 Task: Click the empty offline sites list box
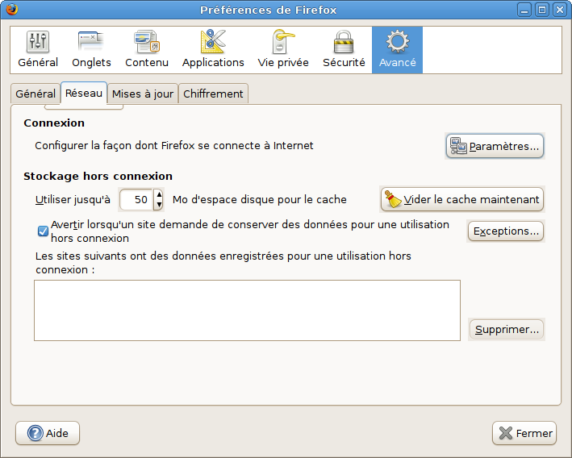(x=247, y=310)
